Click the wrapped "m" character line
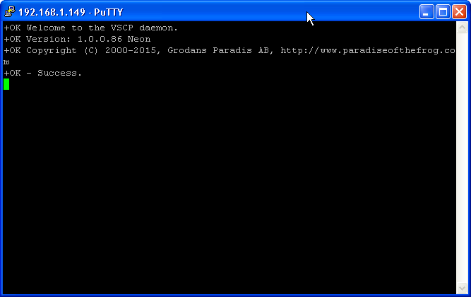This screenshot has height=297, width=471. pos(6,62)
